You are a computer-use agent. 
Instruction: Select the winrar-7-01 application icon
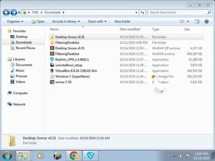pyautogui.click(x=52, y=82)
